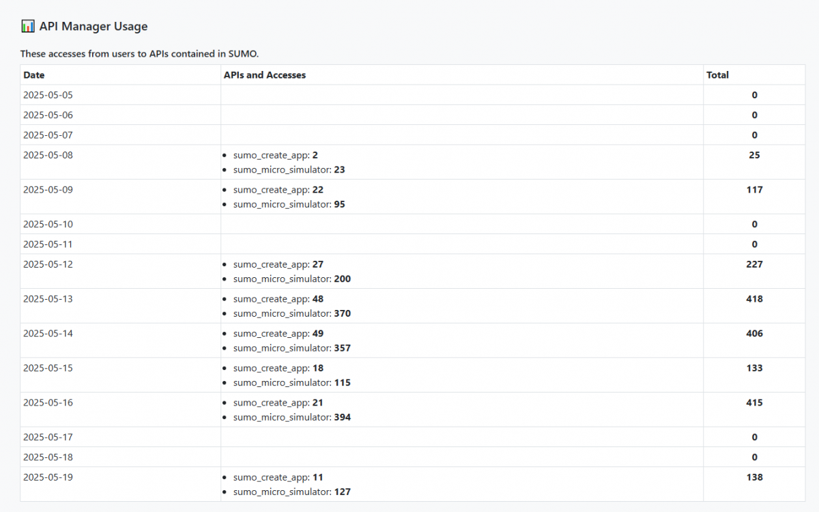Click sumo_micro_simulator entry showing 200 accesses
819x512 pixels.
291,279
